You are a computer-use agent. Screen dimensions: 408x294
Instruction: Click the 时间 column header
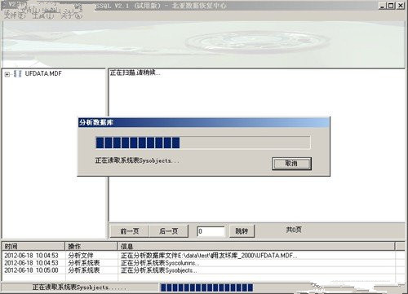(33, 246)
